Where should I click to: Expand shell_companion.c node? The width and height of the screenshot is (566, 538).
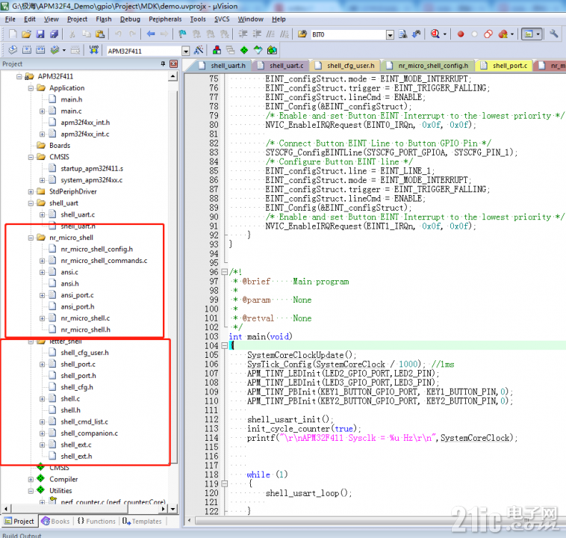tap(43, 433)
